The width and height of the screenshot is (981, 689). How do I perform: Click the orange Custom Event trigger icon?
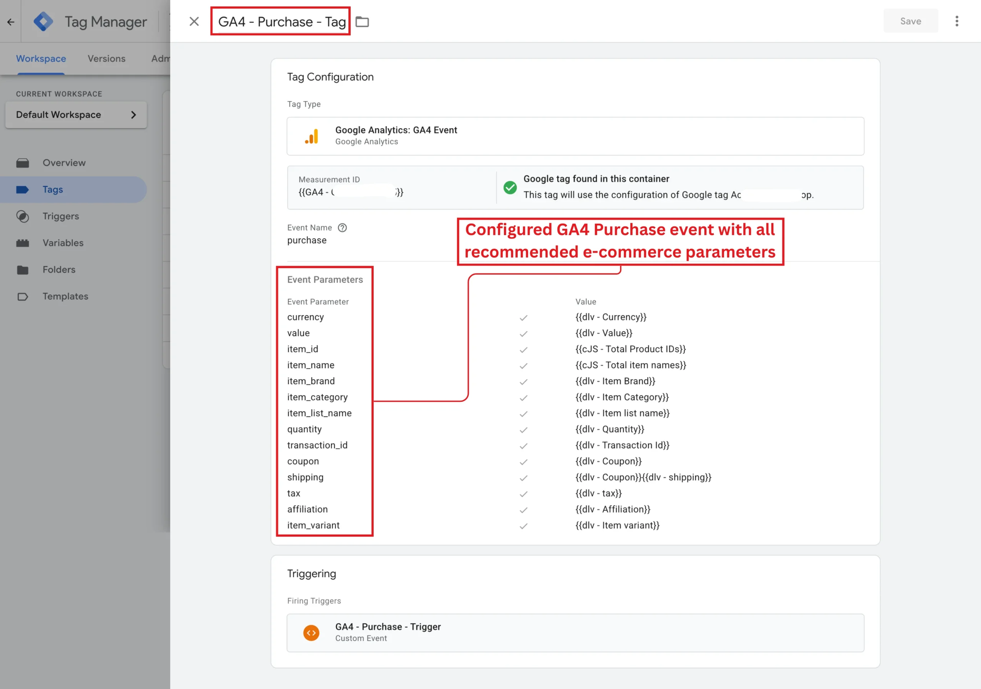pos(311,632)
